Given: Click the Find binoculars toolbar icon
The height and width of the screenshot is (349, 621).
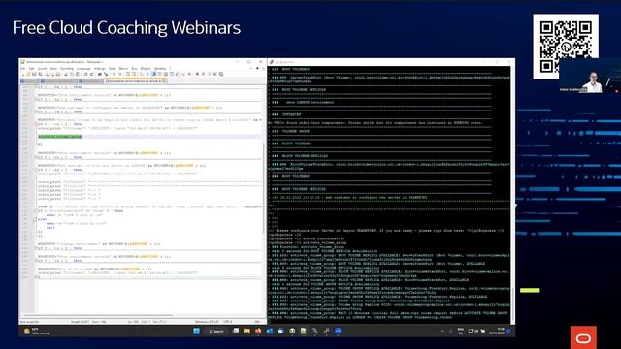Looking at the screenshot, I should point(100,74).
